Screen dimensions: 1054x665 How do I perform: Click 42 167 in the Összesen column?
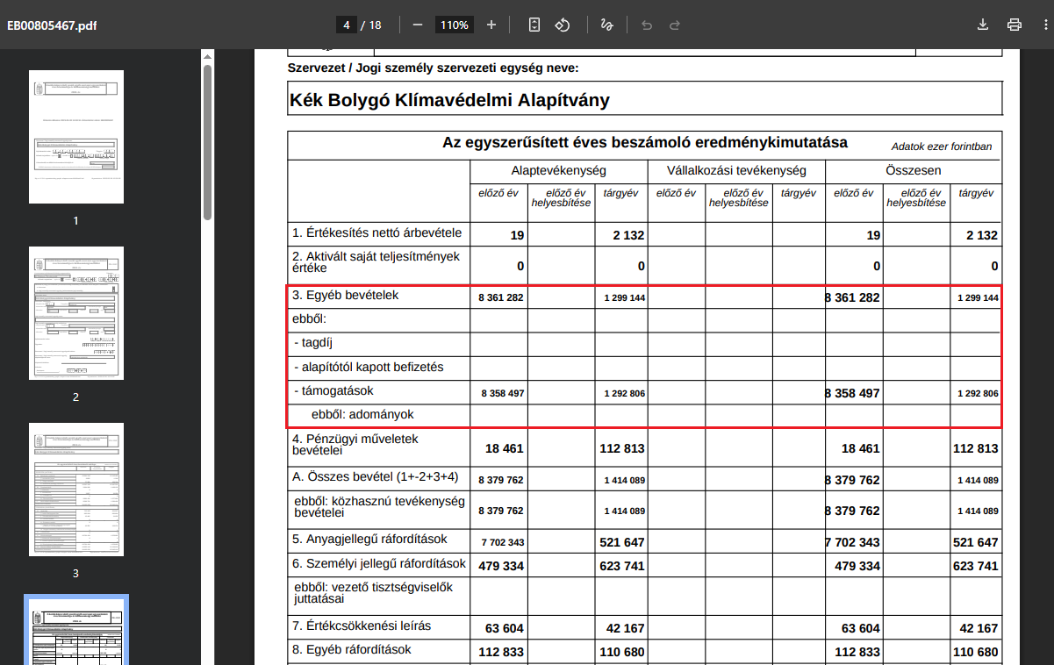[979, 629]
